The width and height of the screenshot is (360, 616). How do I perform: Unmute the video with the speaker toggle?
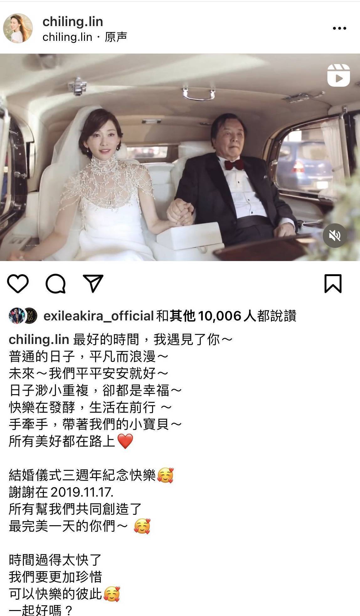coord(335,235)
